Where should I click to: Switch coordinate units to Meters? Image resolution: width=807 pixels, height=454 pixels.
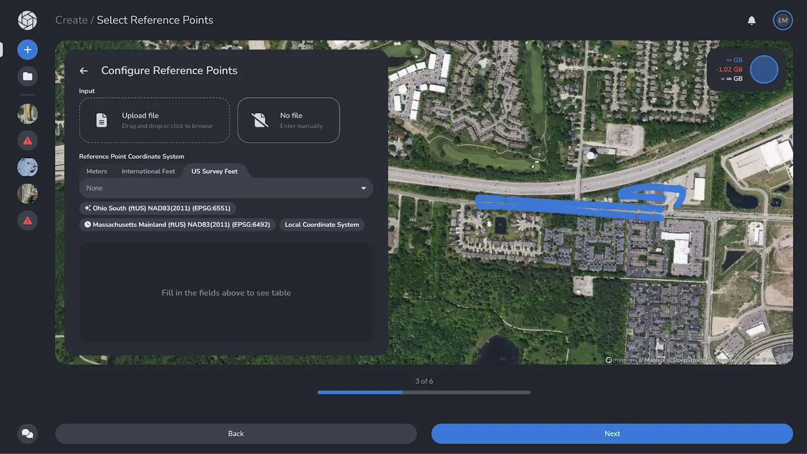(96, 171)
